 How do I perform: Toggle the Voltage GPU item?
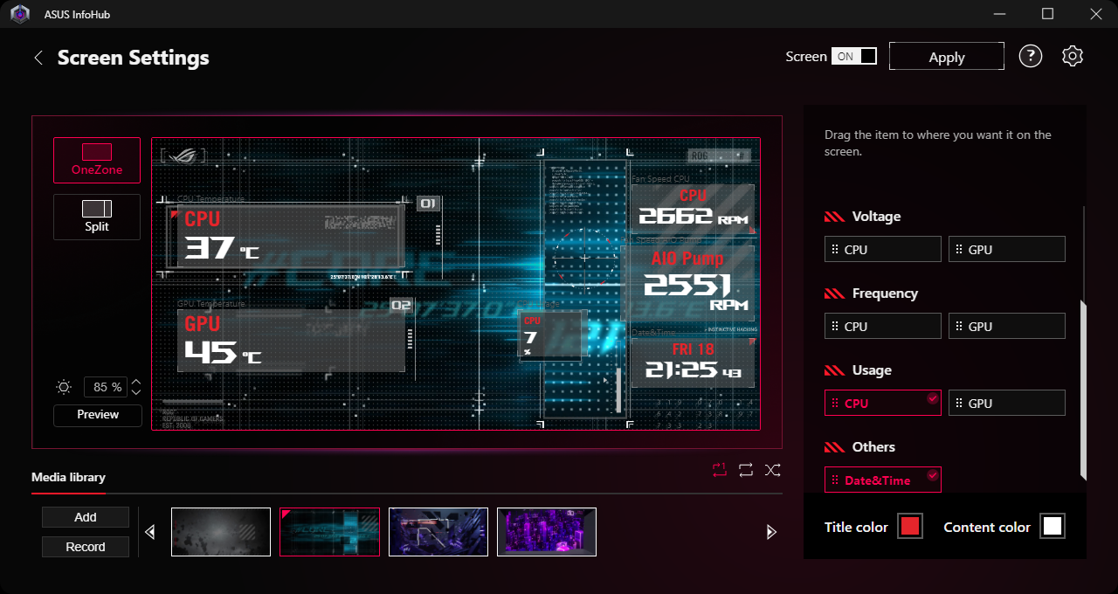click(1007, 249)
